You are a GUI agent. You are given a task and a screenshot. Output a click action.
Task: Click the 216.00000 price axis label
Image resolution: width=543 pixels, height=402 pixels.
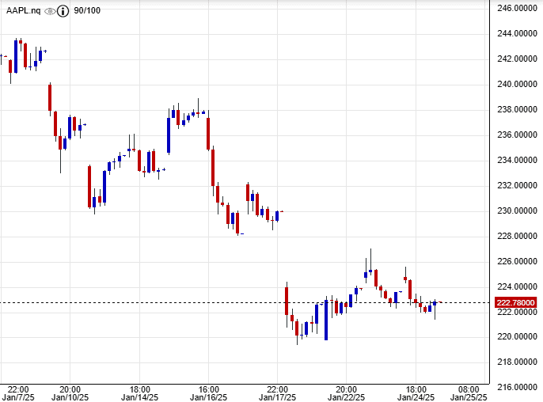pos(515,387)
